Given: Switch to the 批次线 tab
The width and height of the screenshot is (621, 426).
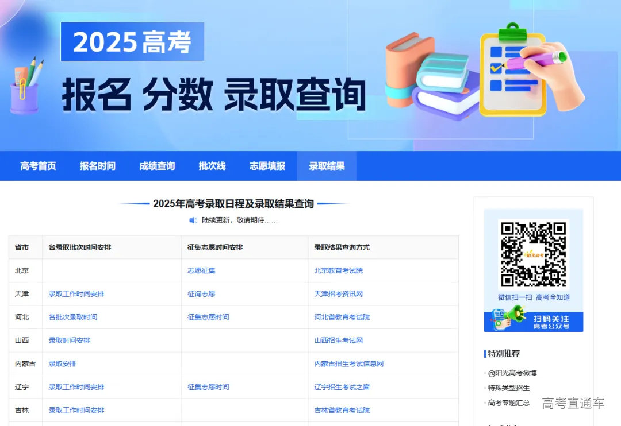Looking at the screenshot, I should (x=212, y=166).
